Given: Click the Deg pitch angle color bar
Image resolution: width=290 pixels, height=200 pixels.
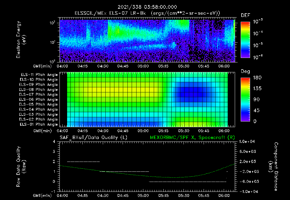Looking at the screenshot, I should click(245, 99).
